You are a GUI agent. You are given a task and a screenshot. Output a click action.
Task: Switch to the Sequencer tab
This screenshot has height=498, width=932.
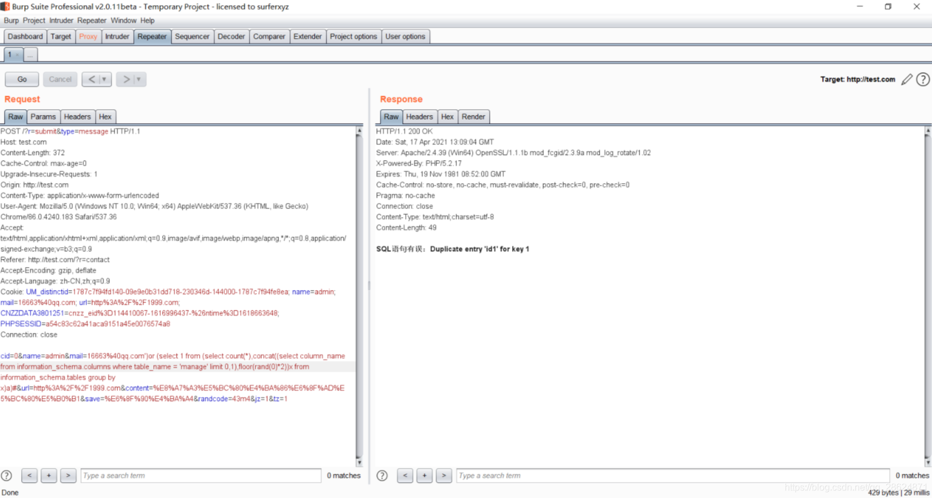tap(192, 36)
